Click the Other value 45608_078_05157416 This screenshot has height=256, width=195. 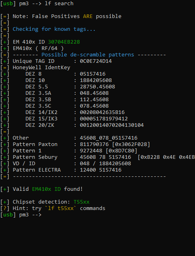tap(108, 138)
